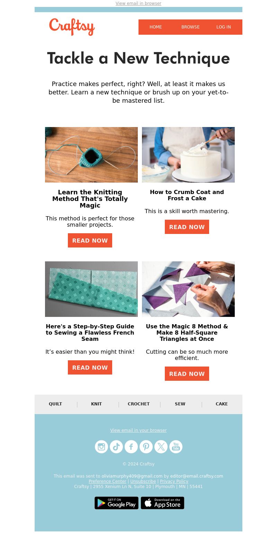Viewport: 277px width, 538px height.
Task: Open the YouTube social icon
Action: pos(176,447)
